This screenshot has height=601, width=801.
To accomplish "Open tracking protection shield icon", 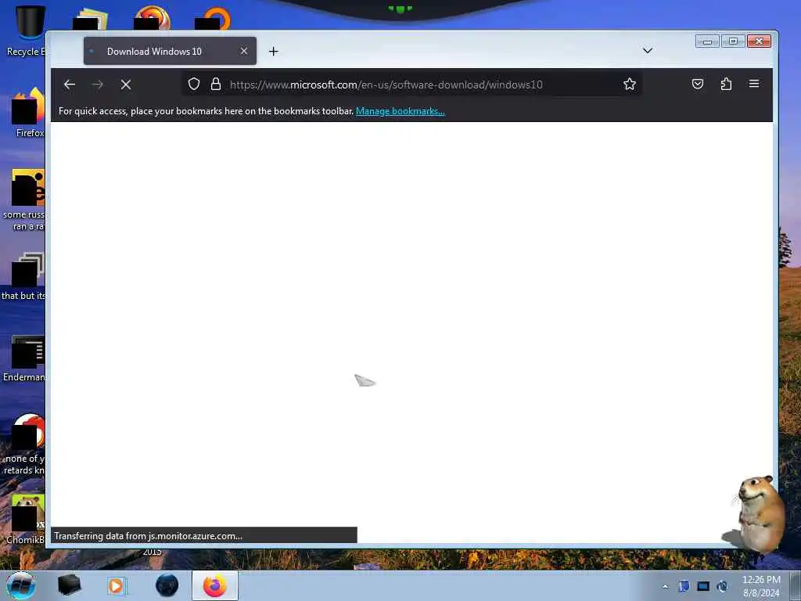I will 194,84.
